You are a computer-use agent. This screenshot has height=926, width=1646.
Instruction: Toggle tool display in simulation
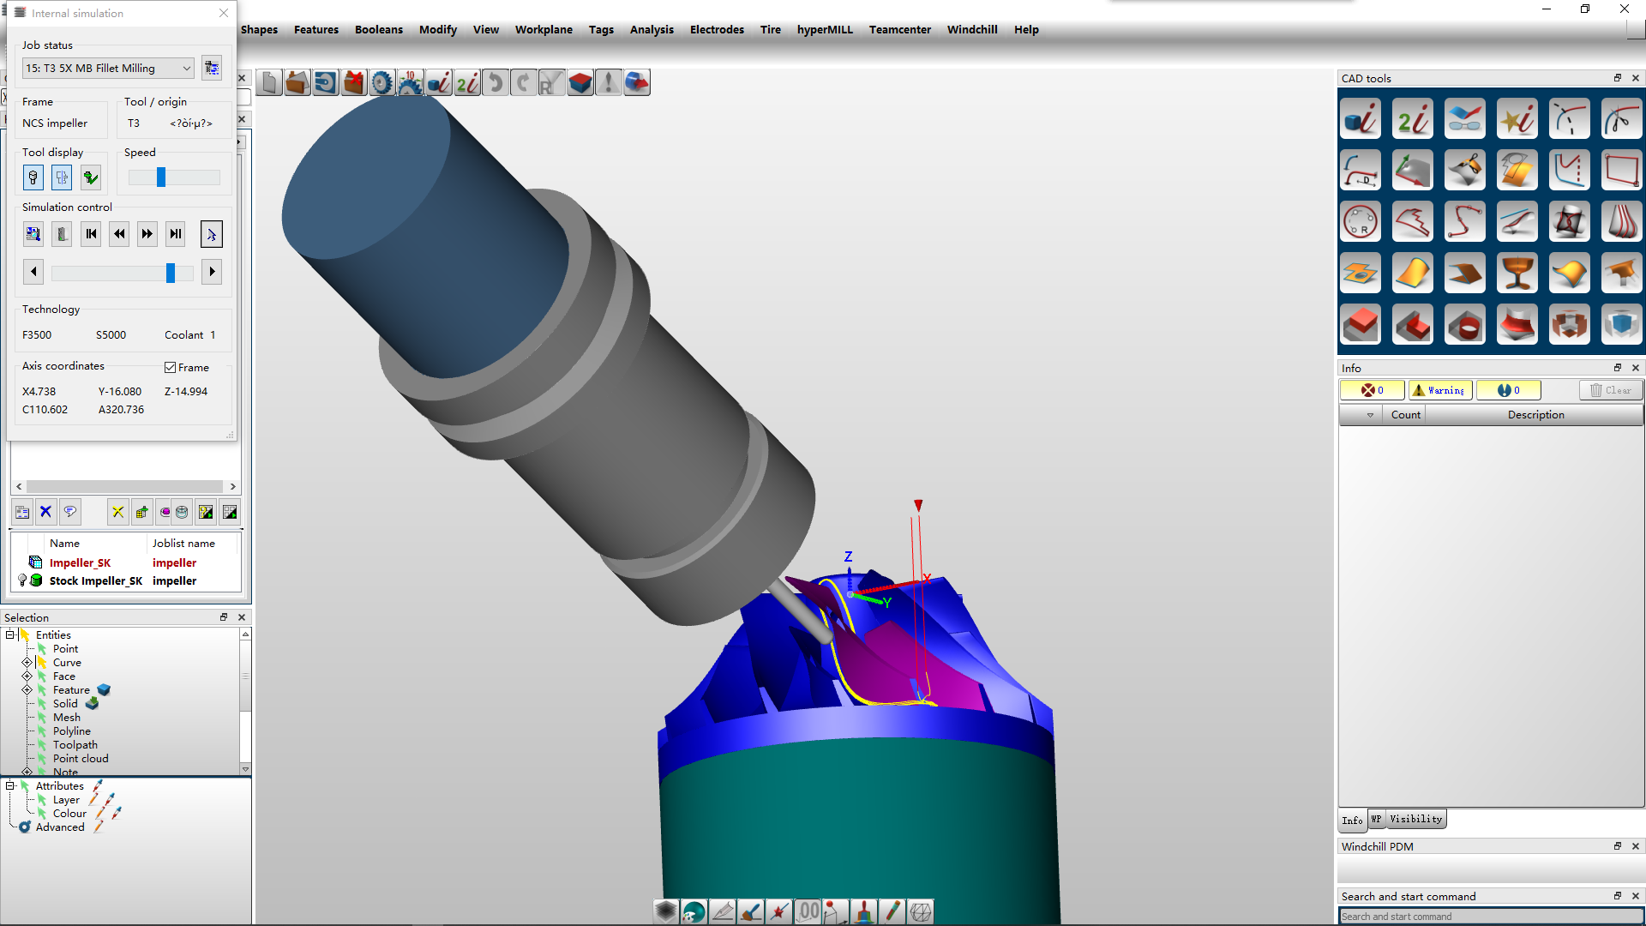pyautogui.click(x=33, y=177)
